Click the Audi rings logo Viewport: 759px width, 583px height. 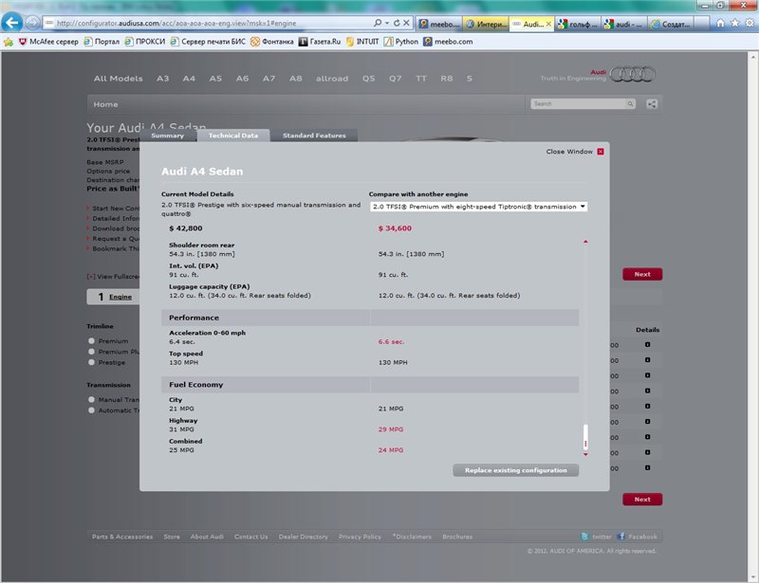pyautogui.click(x=632, y=74)
